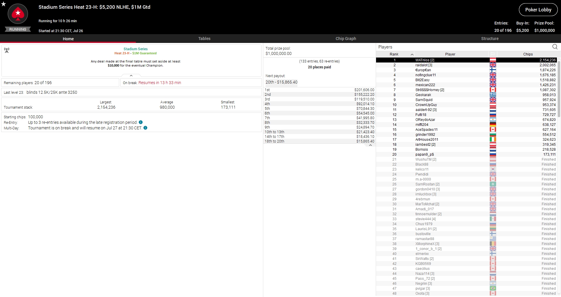
Task: Click the flag icon beside XMorphineX
Action: [x=493, y=244]
